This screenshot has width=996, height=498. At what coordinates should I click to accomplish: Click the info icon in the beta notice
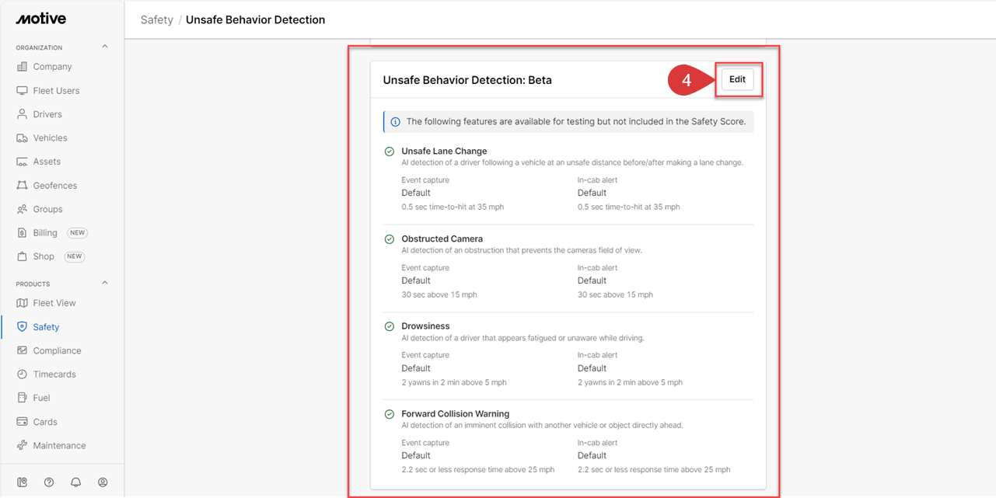(395, 122)
